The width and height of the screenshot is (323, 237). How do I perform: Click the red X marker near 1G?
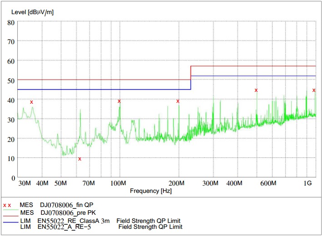(x=314, y=90)
